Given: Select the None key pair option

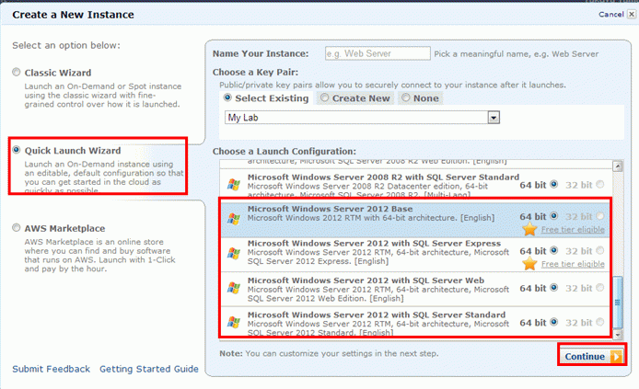Looking at the screenshot, I should coord(406,97).
